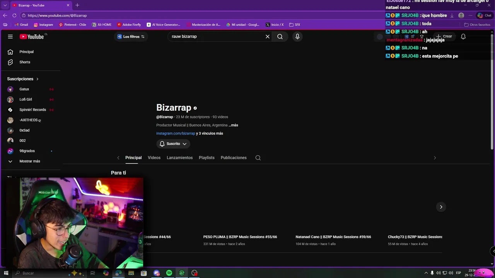Expand the Suscripciones section arrow
This screenshot has width=495, height=278.
[38, 79]
